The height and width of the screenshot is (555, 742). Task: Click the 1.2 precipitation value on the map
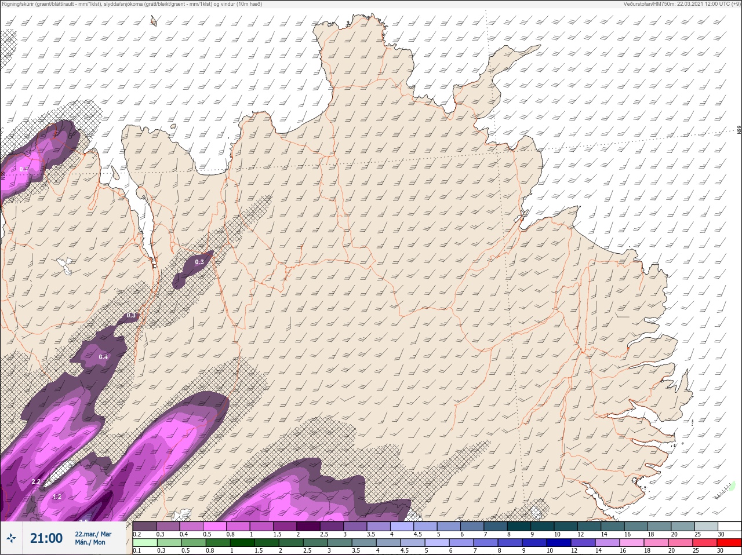pos(57,496)
